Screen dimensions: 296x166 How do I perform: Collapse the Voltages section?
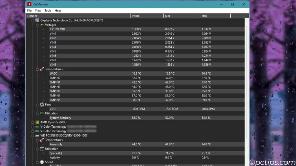[x=37, y=25]
